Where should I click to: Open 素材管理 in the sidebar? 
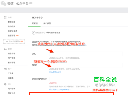tap(12, 63)
